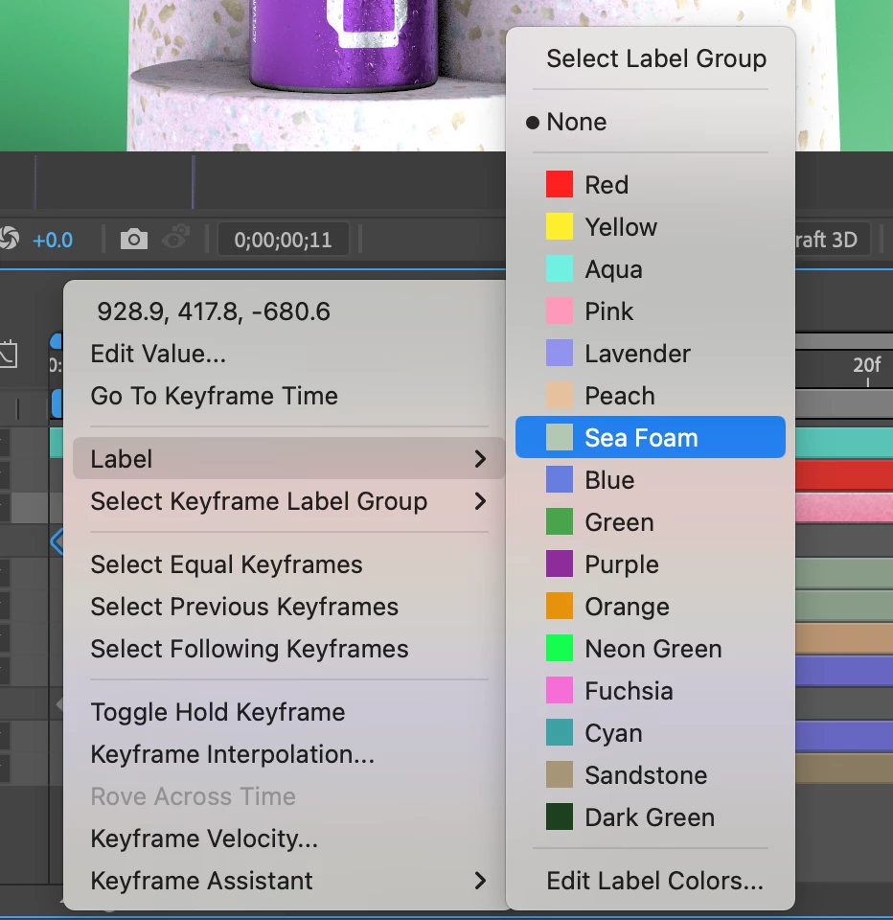The height and width of the screenshot is (920, 893).
Task: Click the snapshot camera icon
Action: (x=134, y=240)
